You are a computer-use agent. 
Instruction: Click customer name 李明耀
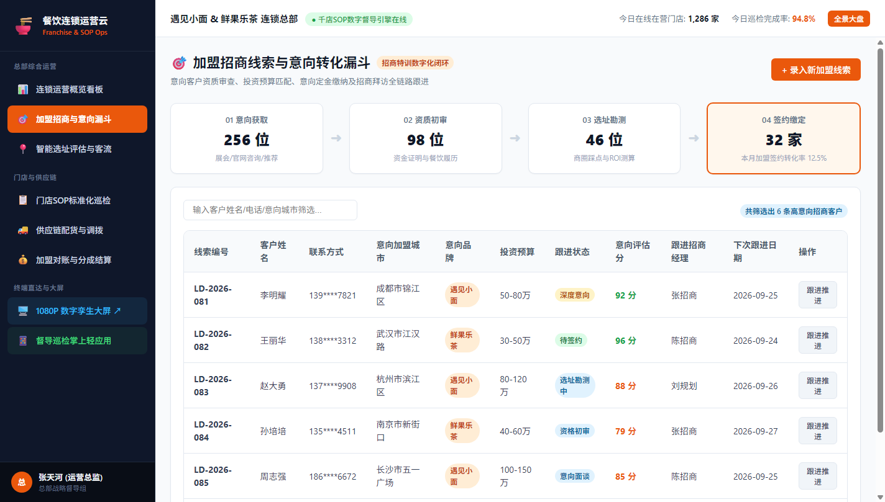[273, 295]
